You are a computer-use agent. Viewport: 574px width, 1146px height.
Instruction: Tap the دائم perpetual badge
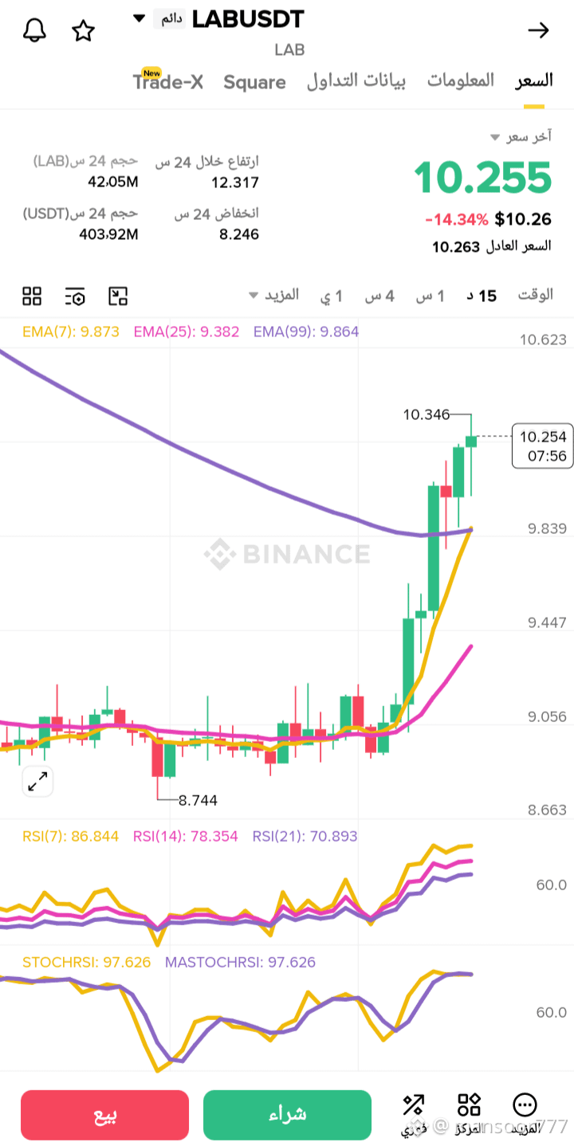[170, 18]
